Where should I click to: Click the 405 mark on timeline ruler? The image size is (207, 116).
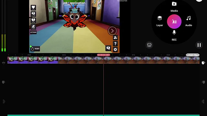(64, 55)
